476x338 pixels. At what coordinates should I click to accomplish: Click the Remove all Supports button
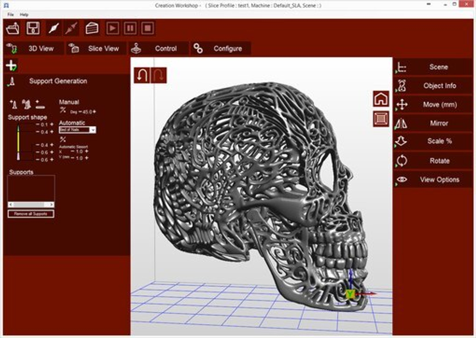[30, 214]
